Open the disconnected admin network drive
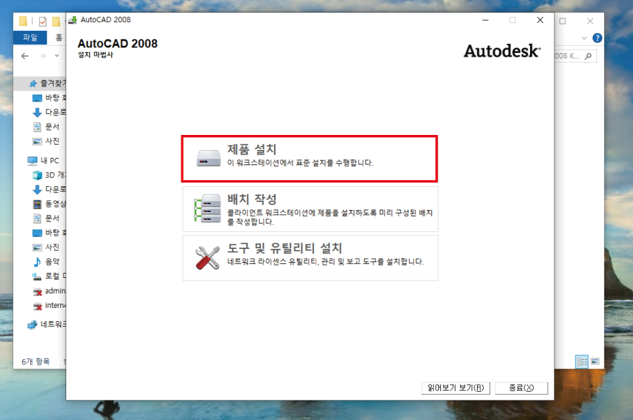The height and width of the screenshot is (420, 633). [x=49, y=291]
